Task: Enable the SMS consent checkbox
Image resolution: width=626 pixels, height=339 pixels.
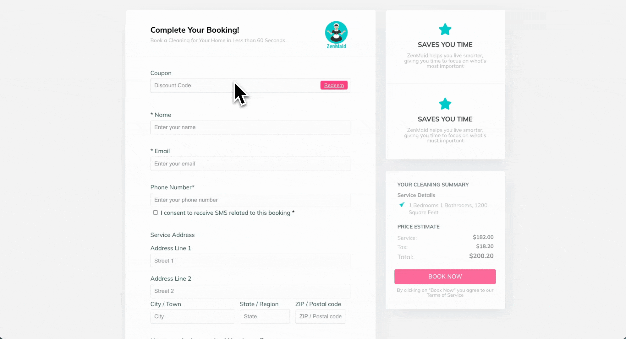Action: pos(156,213)
